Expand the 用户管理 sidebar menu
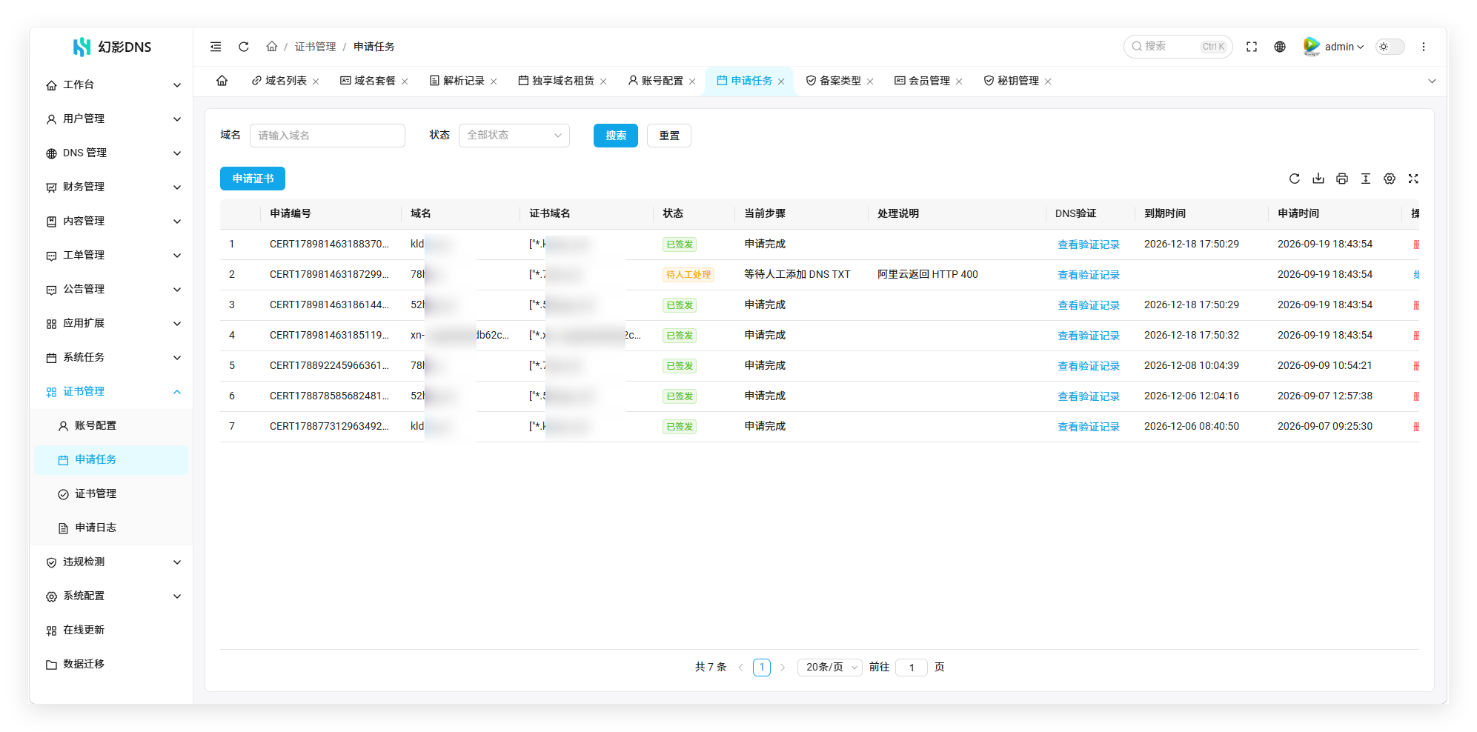The width and height of the screenshot is (1477, 732). coord(113,119)
